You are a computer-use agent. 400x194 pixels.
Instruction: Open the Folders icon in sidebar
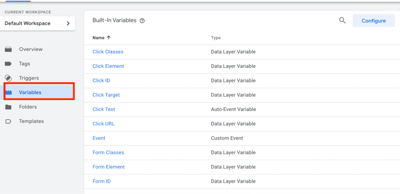coord(9,107)
